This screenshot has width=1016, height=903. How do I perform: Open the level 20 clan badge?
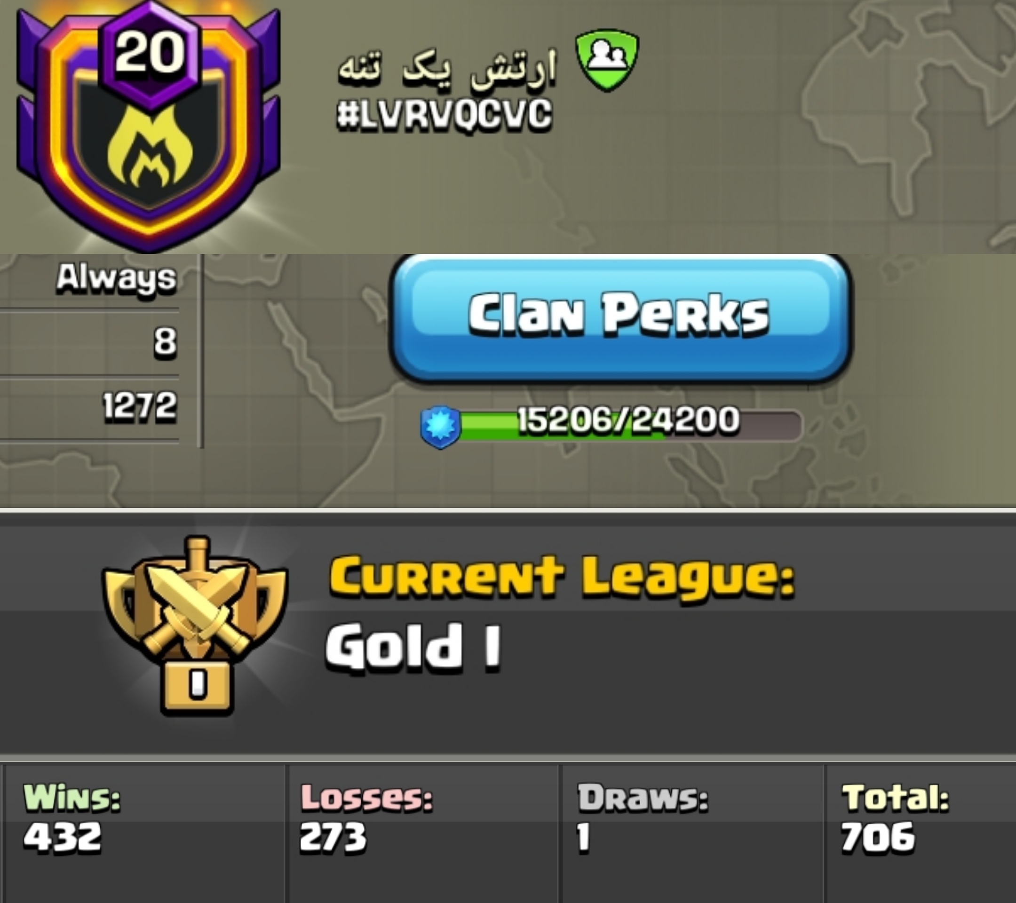tap(148, 127)
